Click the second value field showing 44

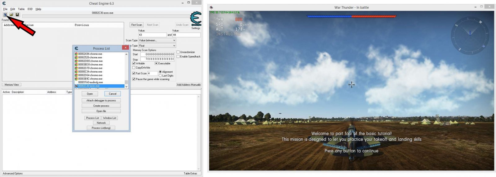pos(186,35)
